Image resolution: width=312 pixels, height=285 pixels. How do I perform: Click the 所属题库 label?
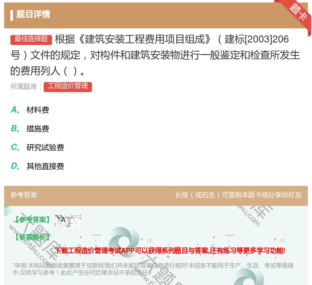click(26, 87)
